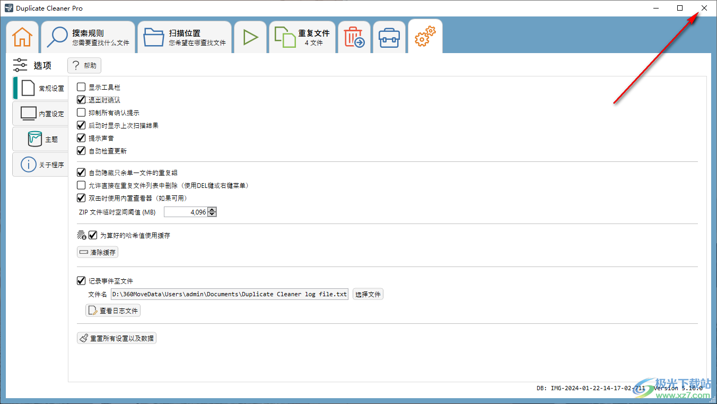This screenshot has height=404, width=717.
Task: Select the orange gears settings tab
Action: 425,37
